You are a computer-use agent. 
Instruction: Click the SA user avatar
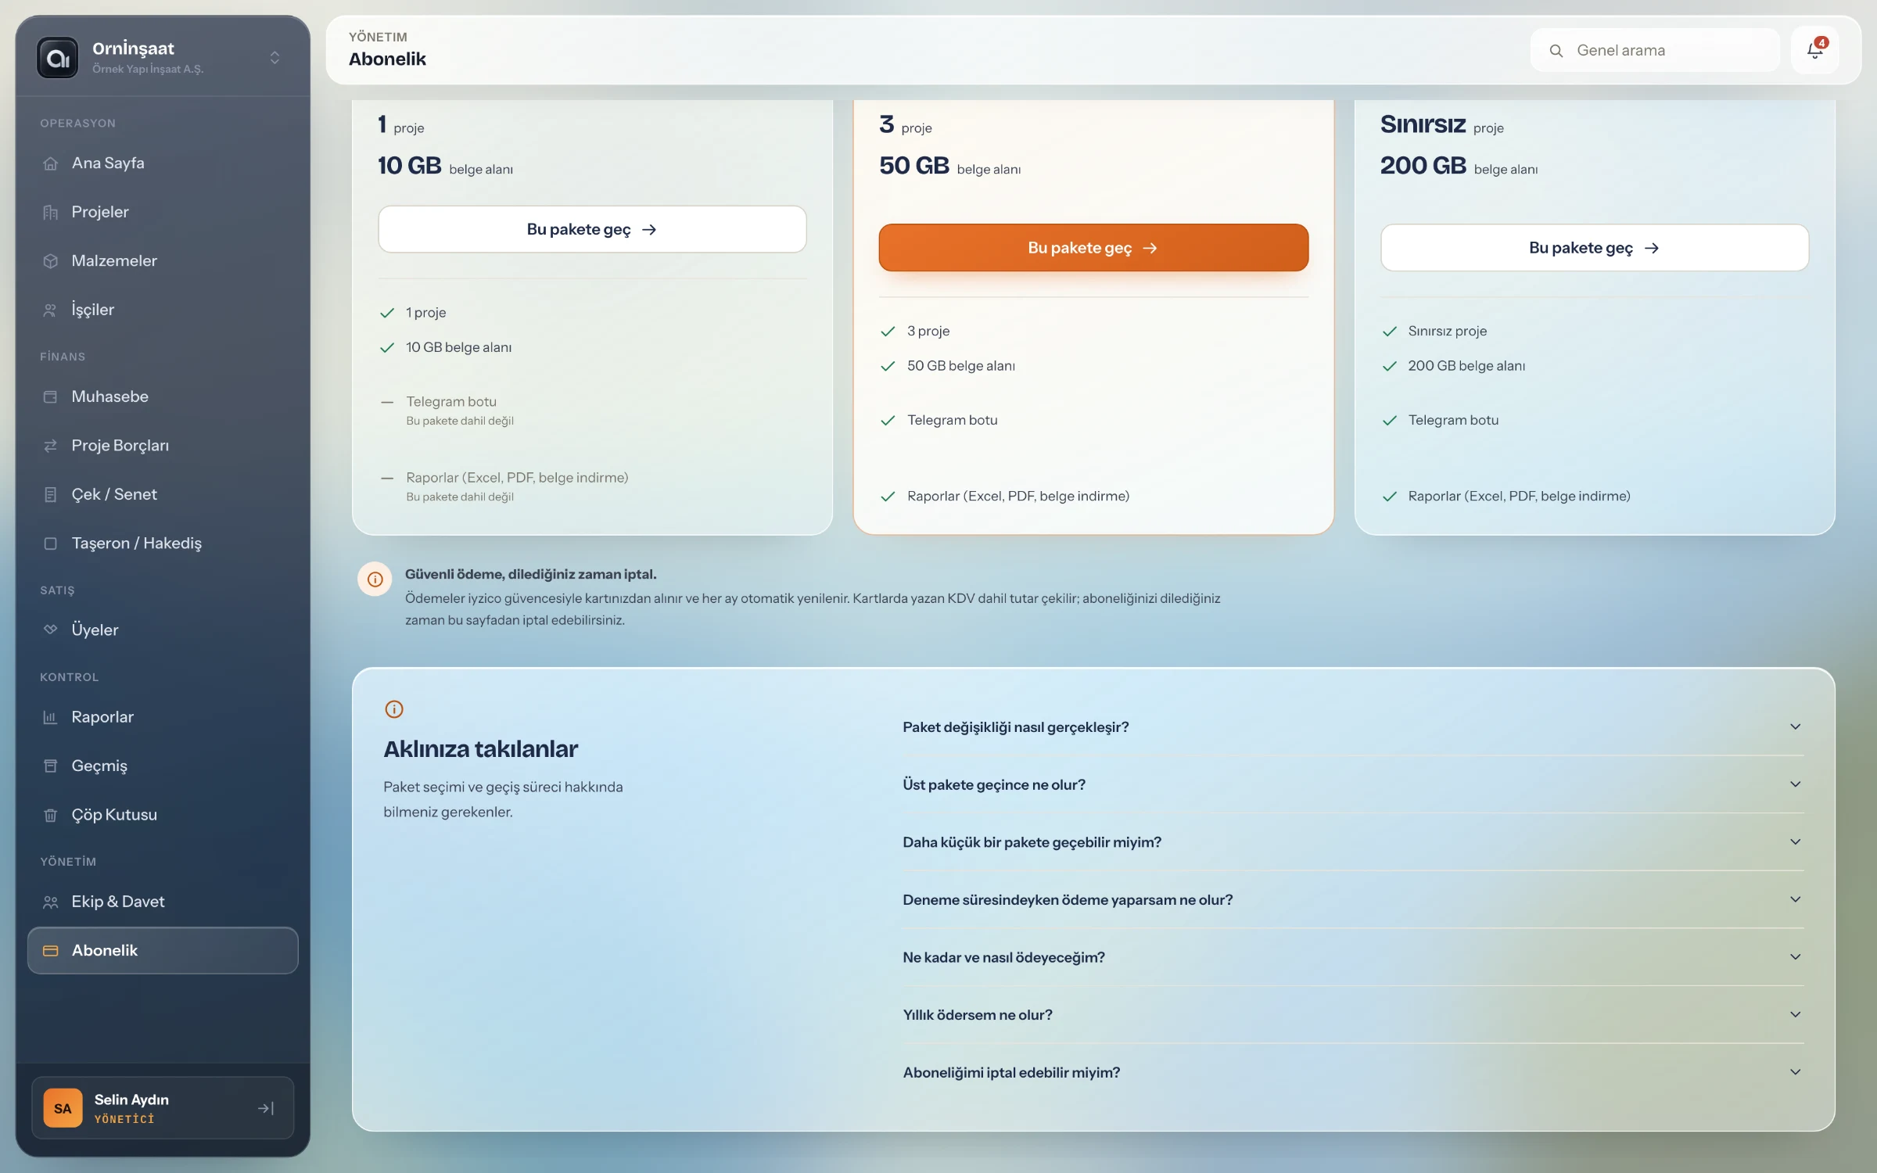[63, 1108]
